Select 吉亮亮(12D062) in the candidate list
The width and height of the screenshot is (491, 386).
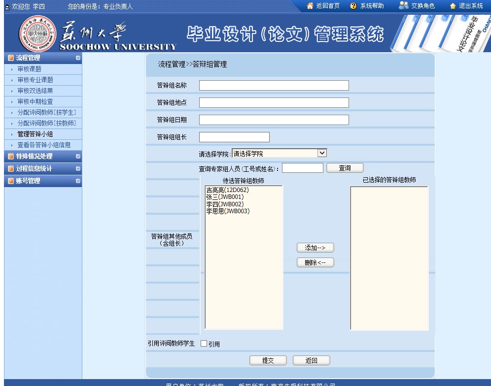point(227,191)
